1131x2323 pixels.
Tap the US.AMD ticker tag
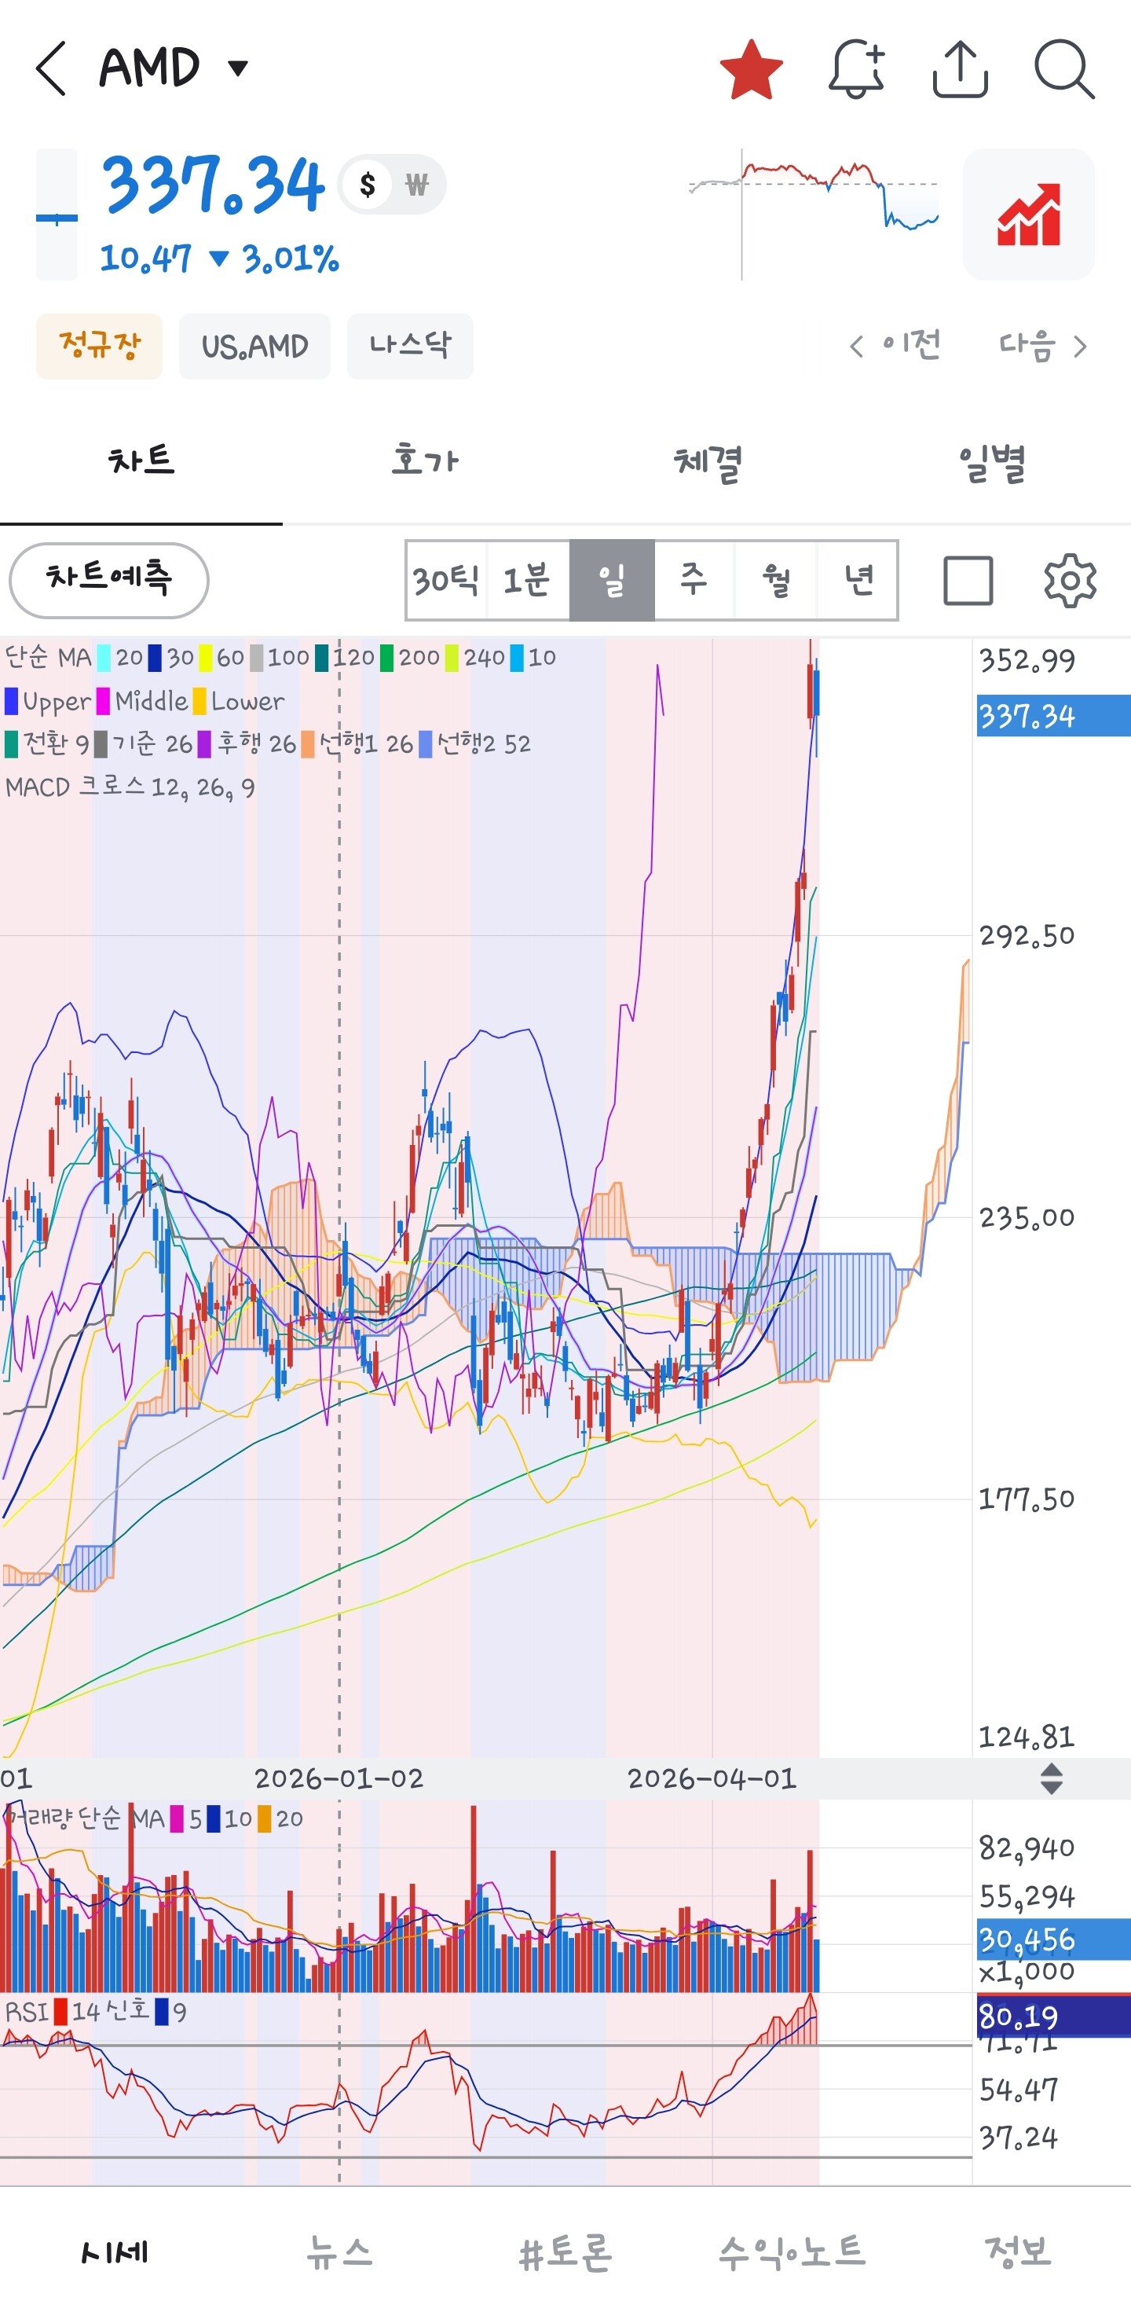tap(255, 347)
